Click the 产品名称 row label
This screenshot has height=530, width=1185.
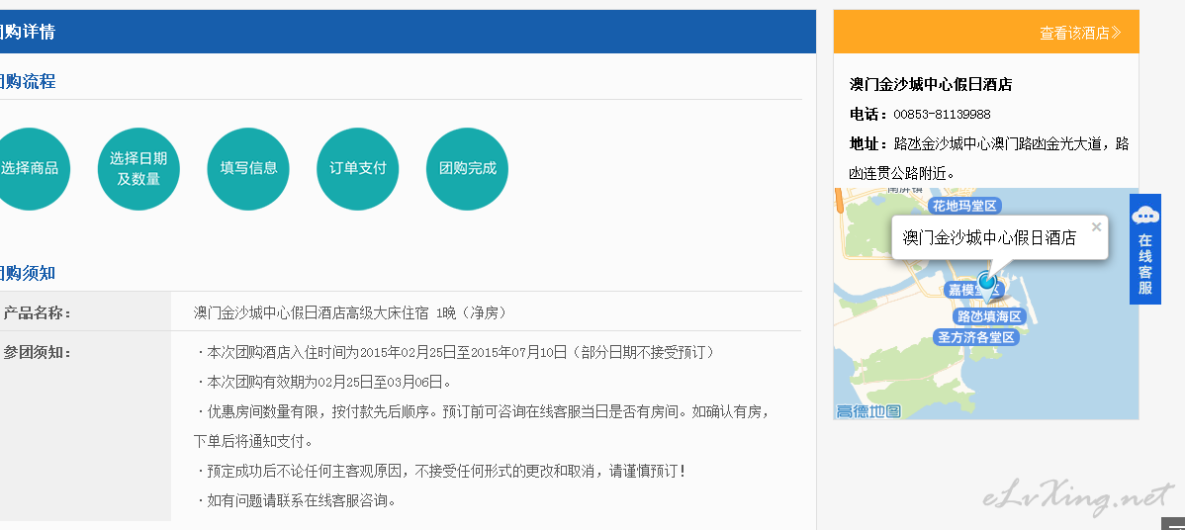tap(37, 312)
